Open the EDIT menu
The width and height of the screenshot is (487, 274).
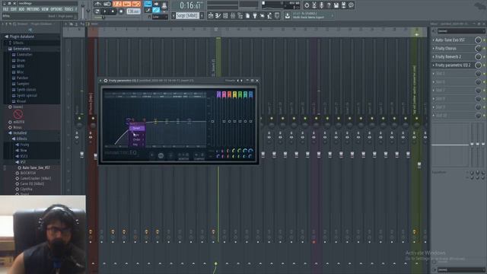(x=14, y=9)
